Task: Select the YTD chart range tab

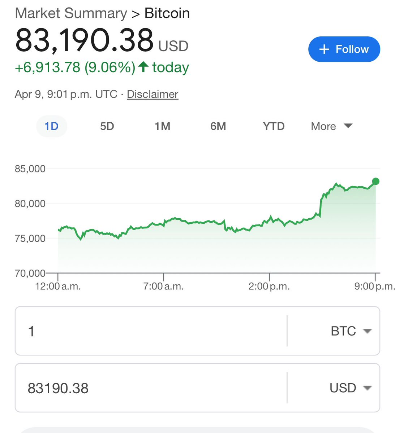Action: [x=274, y=126]
